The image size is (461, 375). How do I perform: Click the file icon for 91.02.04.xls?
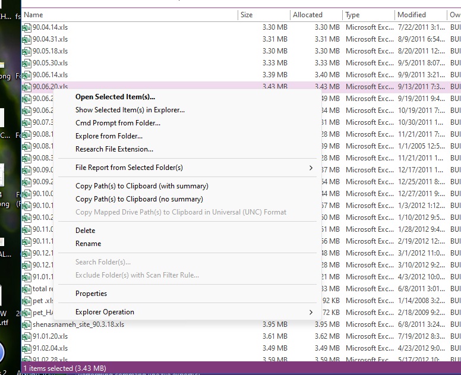[27, 348]
